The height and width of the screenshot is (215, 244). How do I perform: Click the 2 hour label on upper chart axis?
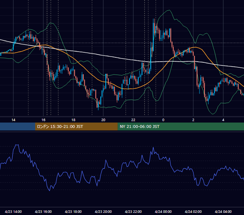click(x=193, y=120)
